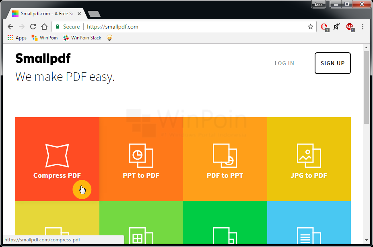Screen dimensions: 373x247
Task: Click the URL address bar
Action: tap(184, 27)
